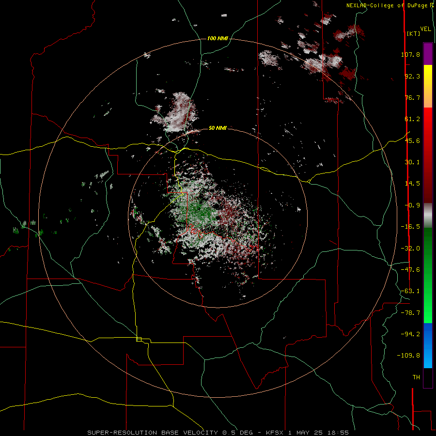This screenshot has width=436, height=436.
Task: Click the -94.2 legend value
Action: click(x=410, y=334)
